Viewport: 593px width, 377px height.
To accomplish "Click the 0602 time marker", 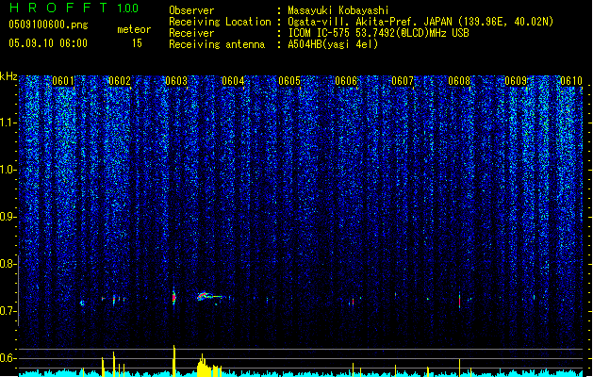I will tap(120, 81).
